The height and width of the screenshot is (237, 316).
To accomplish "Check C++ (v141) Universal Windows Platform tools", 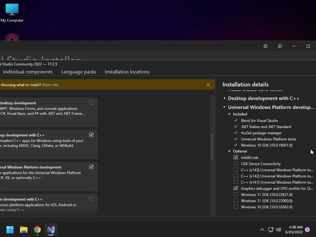I will point(235,182).
